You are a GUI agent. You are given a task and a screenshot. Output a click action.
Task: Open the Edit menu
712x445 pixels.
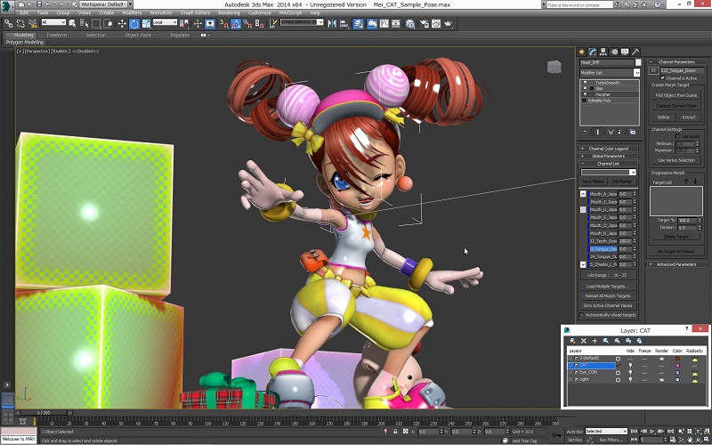pos(24,12)
